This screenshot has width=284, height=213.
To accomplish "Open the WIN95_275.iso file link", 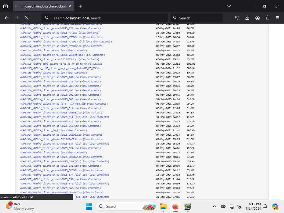I will [x=49, y=82].
